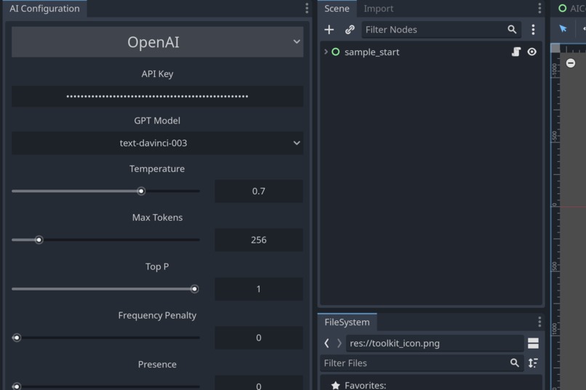Go forward in FileSystem history
Screen dimensions: 586x390
tap(339, 343)
